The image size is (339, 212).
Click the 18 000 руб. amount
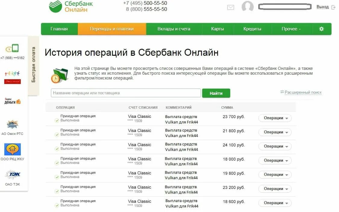pyautogui.click(x=234, y=159)
